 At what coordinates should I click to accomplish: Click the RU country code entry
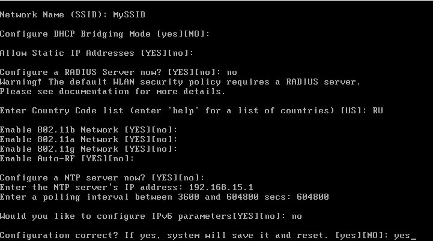pyautogui.click(x=378, y=110)
